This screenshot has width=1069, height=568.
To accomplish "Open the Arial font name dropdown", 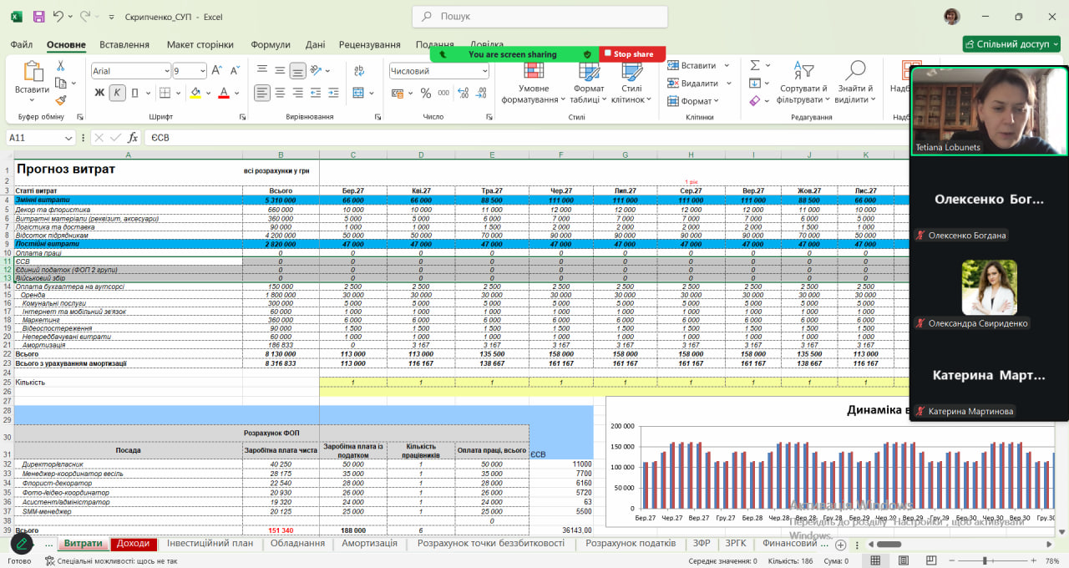I will 165,71.
